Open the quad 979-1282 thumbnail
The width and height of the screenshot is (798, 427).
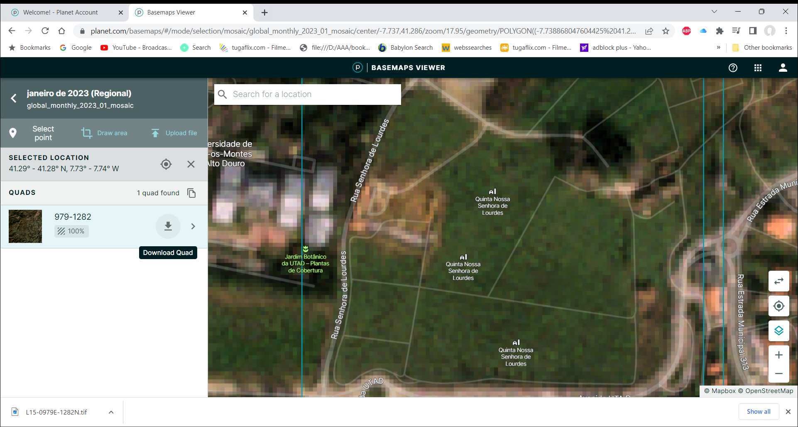pos(25,226)
